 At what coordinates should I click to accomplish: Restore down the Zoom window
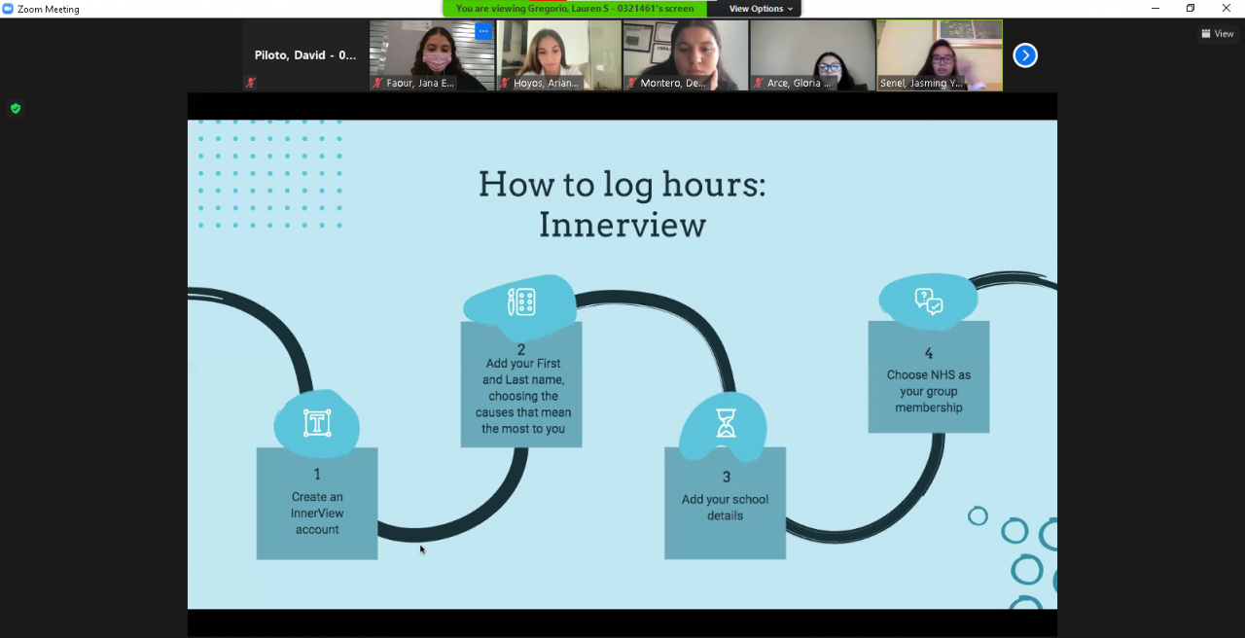[x=1191, y=9]
